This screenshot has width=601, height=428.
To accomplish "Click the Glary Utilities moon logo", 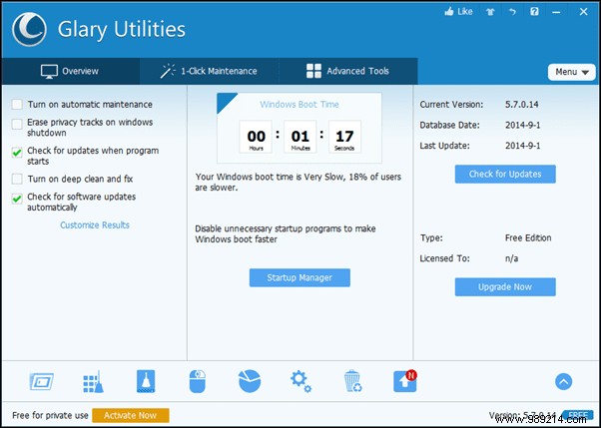I will point(29,29).
